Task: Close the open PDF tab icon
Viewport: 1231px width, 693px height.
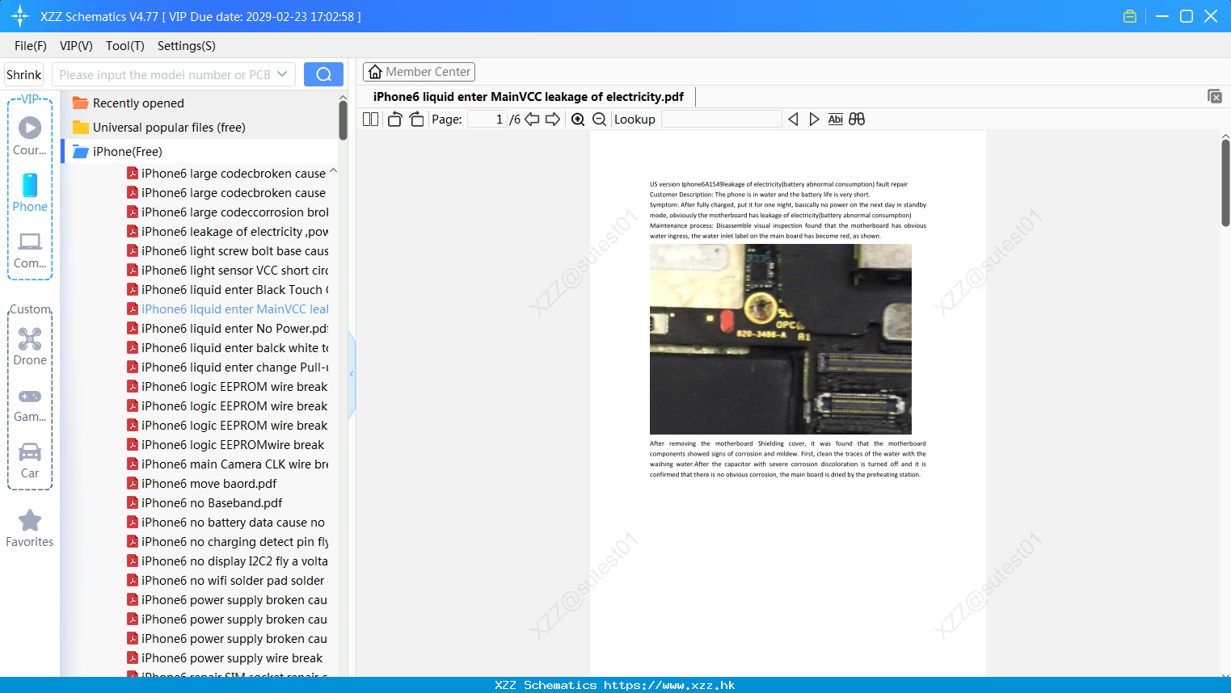Action: tap(1214, 96)
